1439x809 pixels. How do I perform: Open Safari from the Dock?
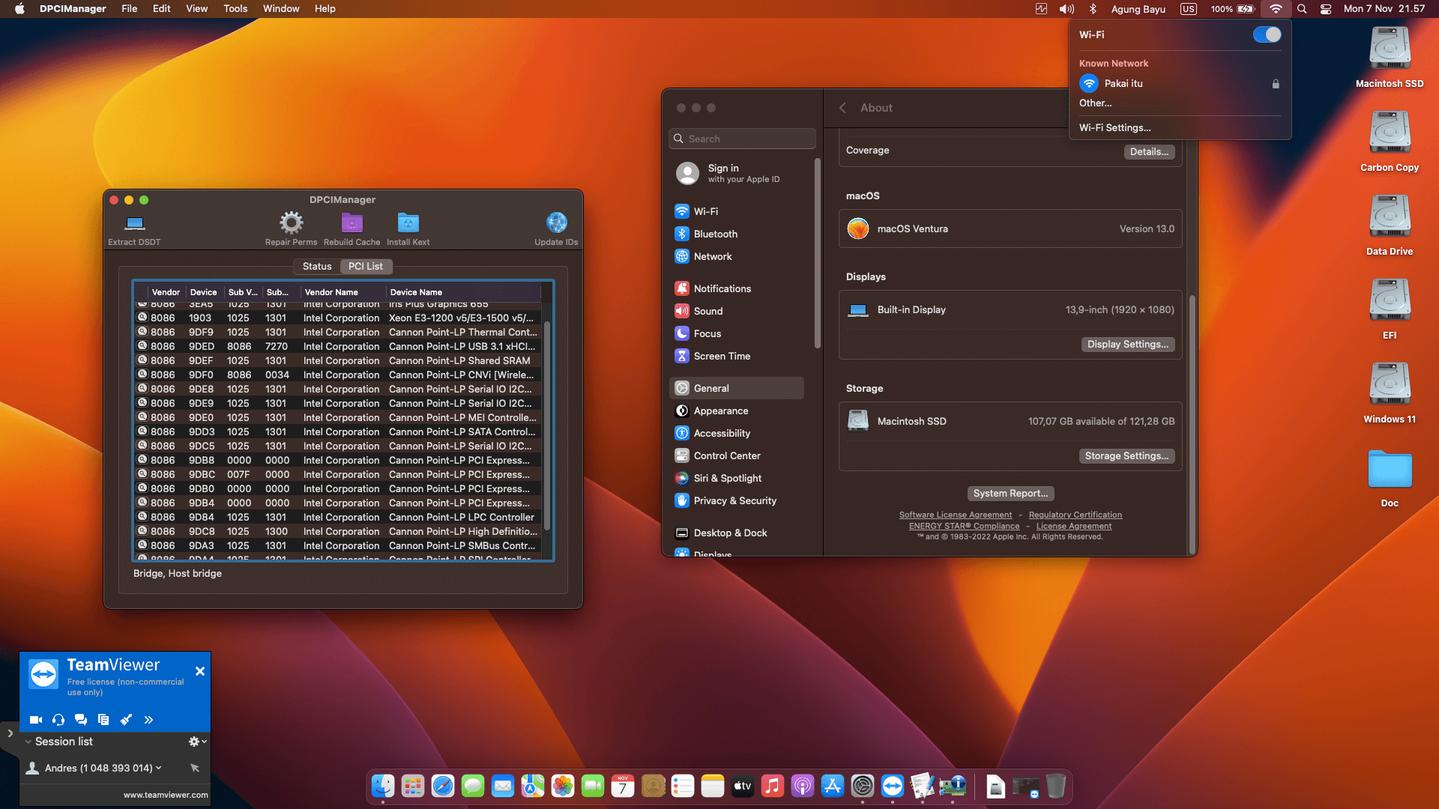[443, 786]
